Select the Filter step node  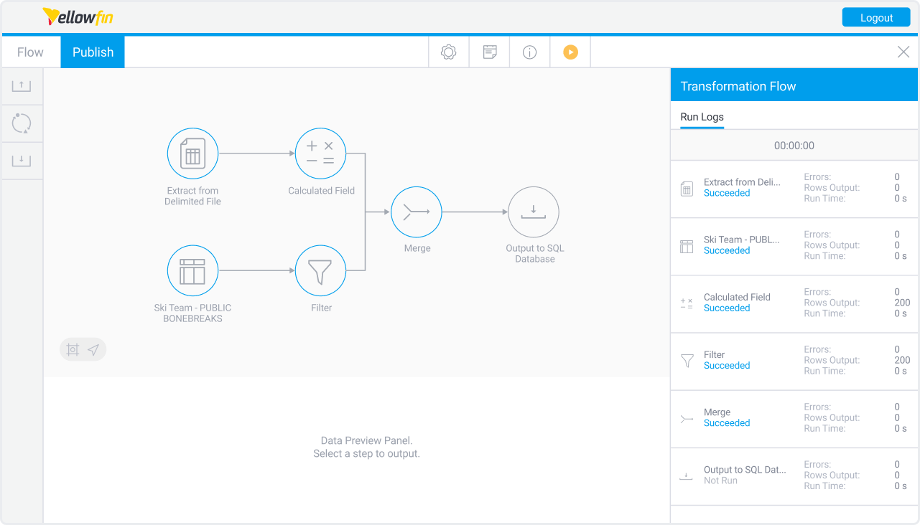(x=320, y=270)
